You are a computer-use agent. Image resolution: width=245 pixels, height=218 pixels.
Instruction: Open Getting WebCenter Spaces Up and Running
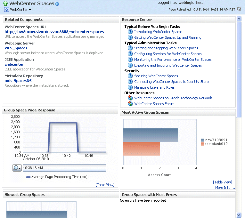point(168,37)
